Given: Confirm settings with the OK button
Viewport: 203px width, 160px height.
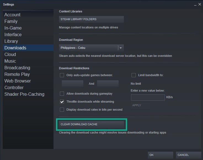Looking at the screenshot, I should click(x=161, y=155).
